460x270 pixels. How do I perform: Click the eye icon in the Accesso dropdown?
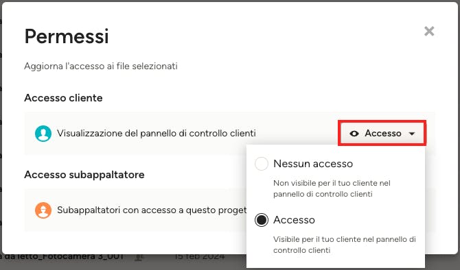click(x=354, y=134)
